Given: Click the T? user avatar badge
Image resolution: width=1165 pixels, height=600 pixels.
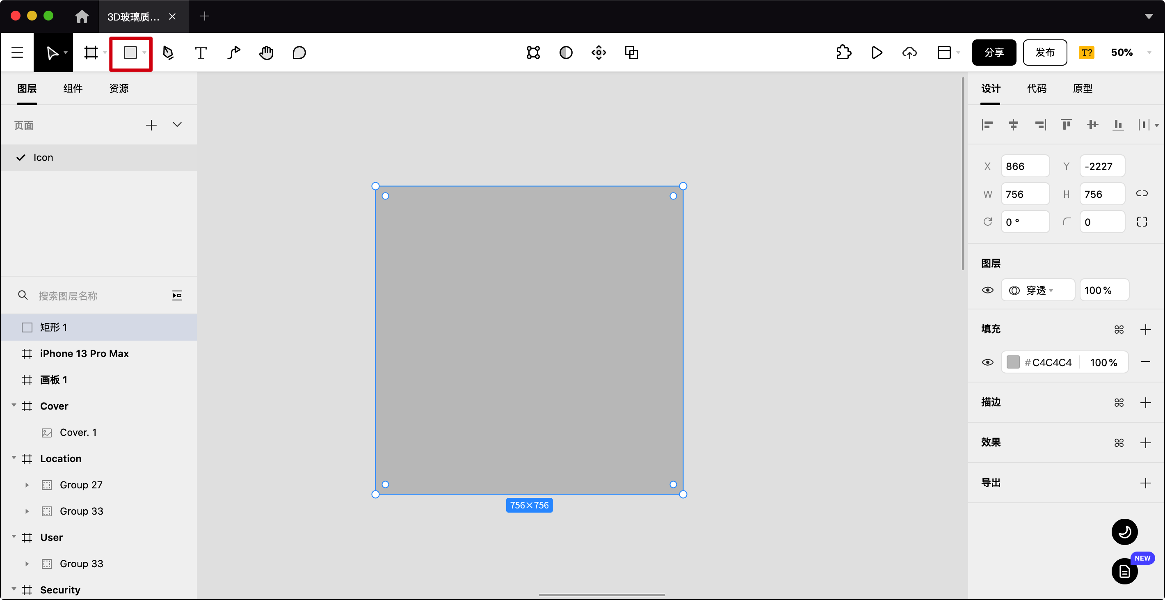Looking at the screenshot, I should [1086, 53].
